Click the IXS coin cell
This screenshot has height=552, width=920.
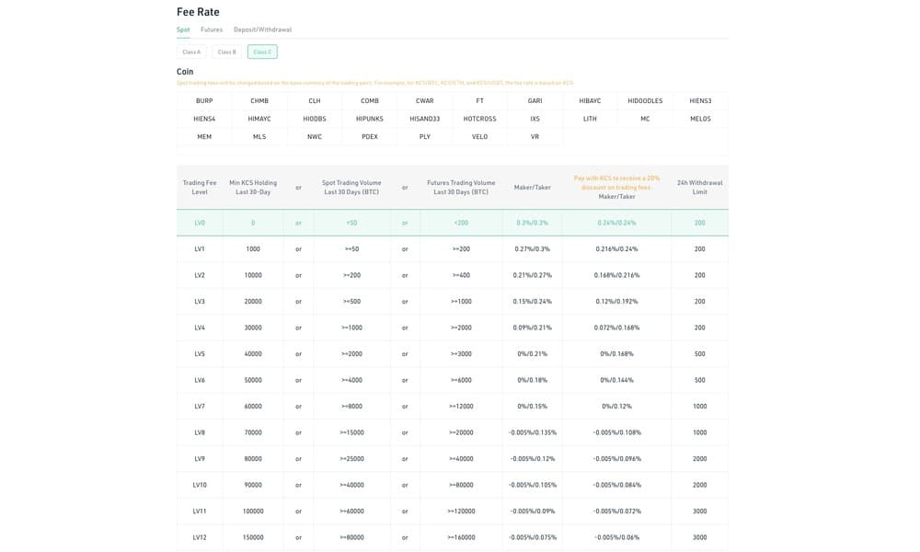(x=535, y=119)
